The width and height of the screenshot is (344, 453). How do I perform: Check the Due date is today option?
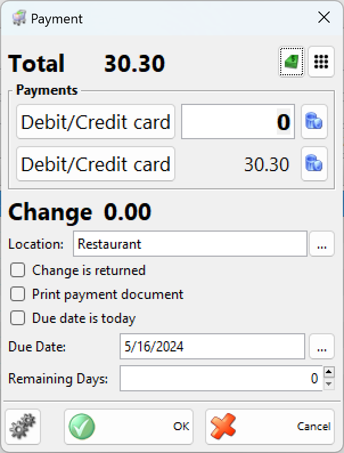(18, 318)
